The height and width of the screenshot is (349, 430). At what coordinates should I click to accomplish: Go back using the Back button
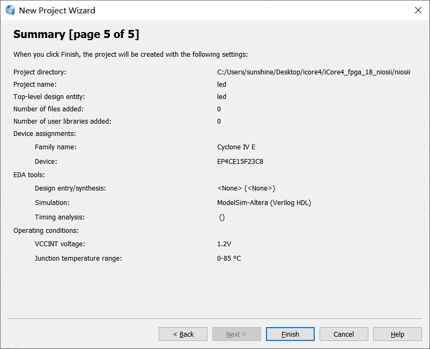pos(183,334)
